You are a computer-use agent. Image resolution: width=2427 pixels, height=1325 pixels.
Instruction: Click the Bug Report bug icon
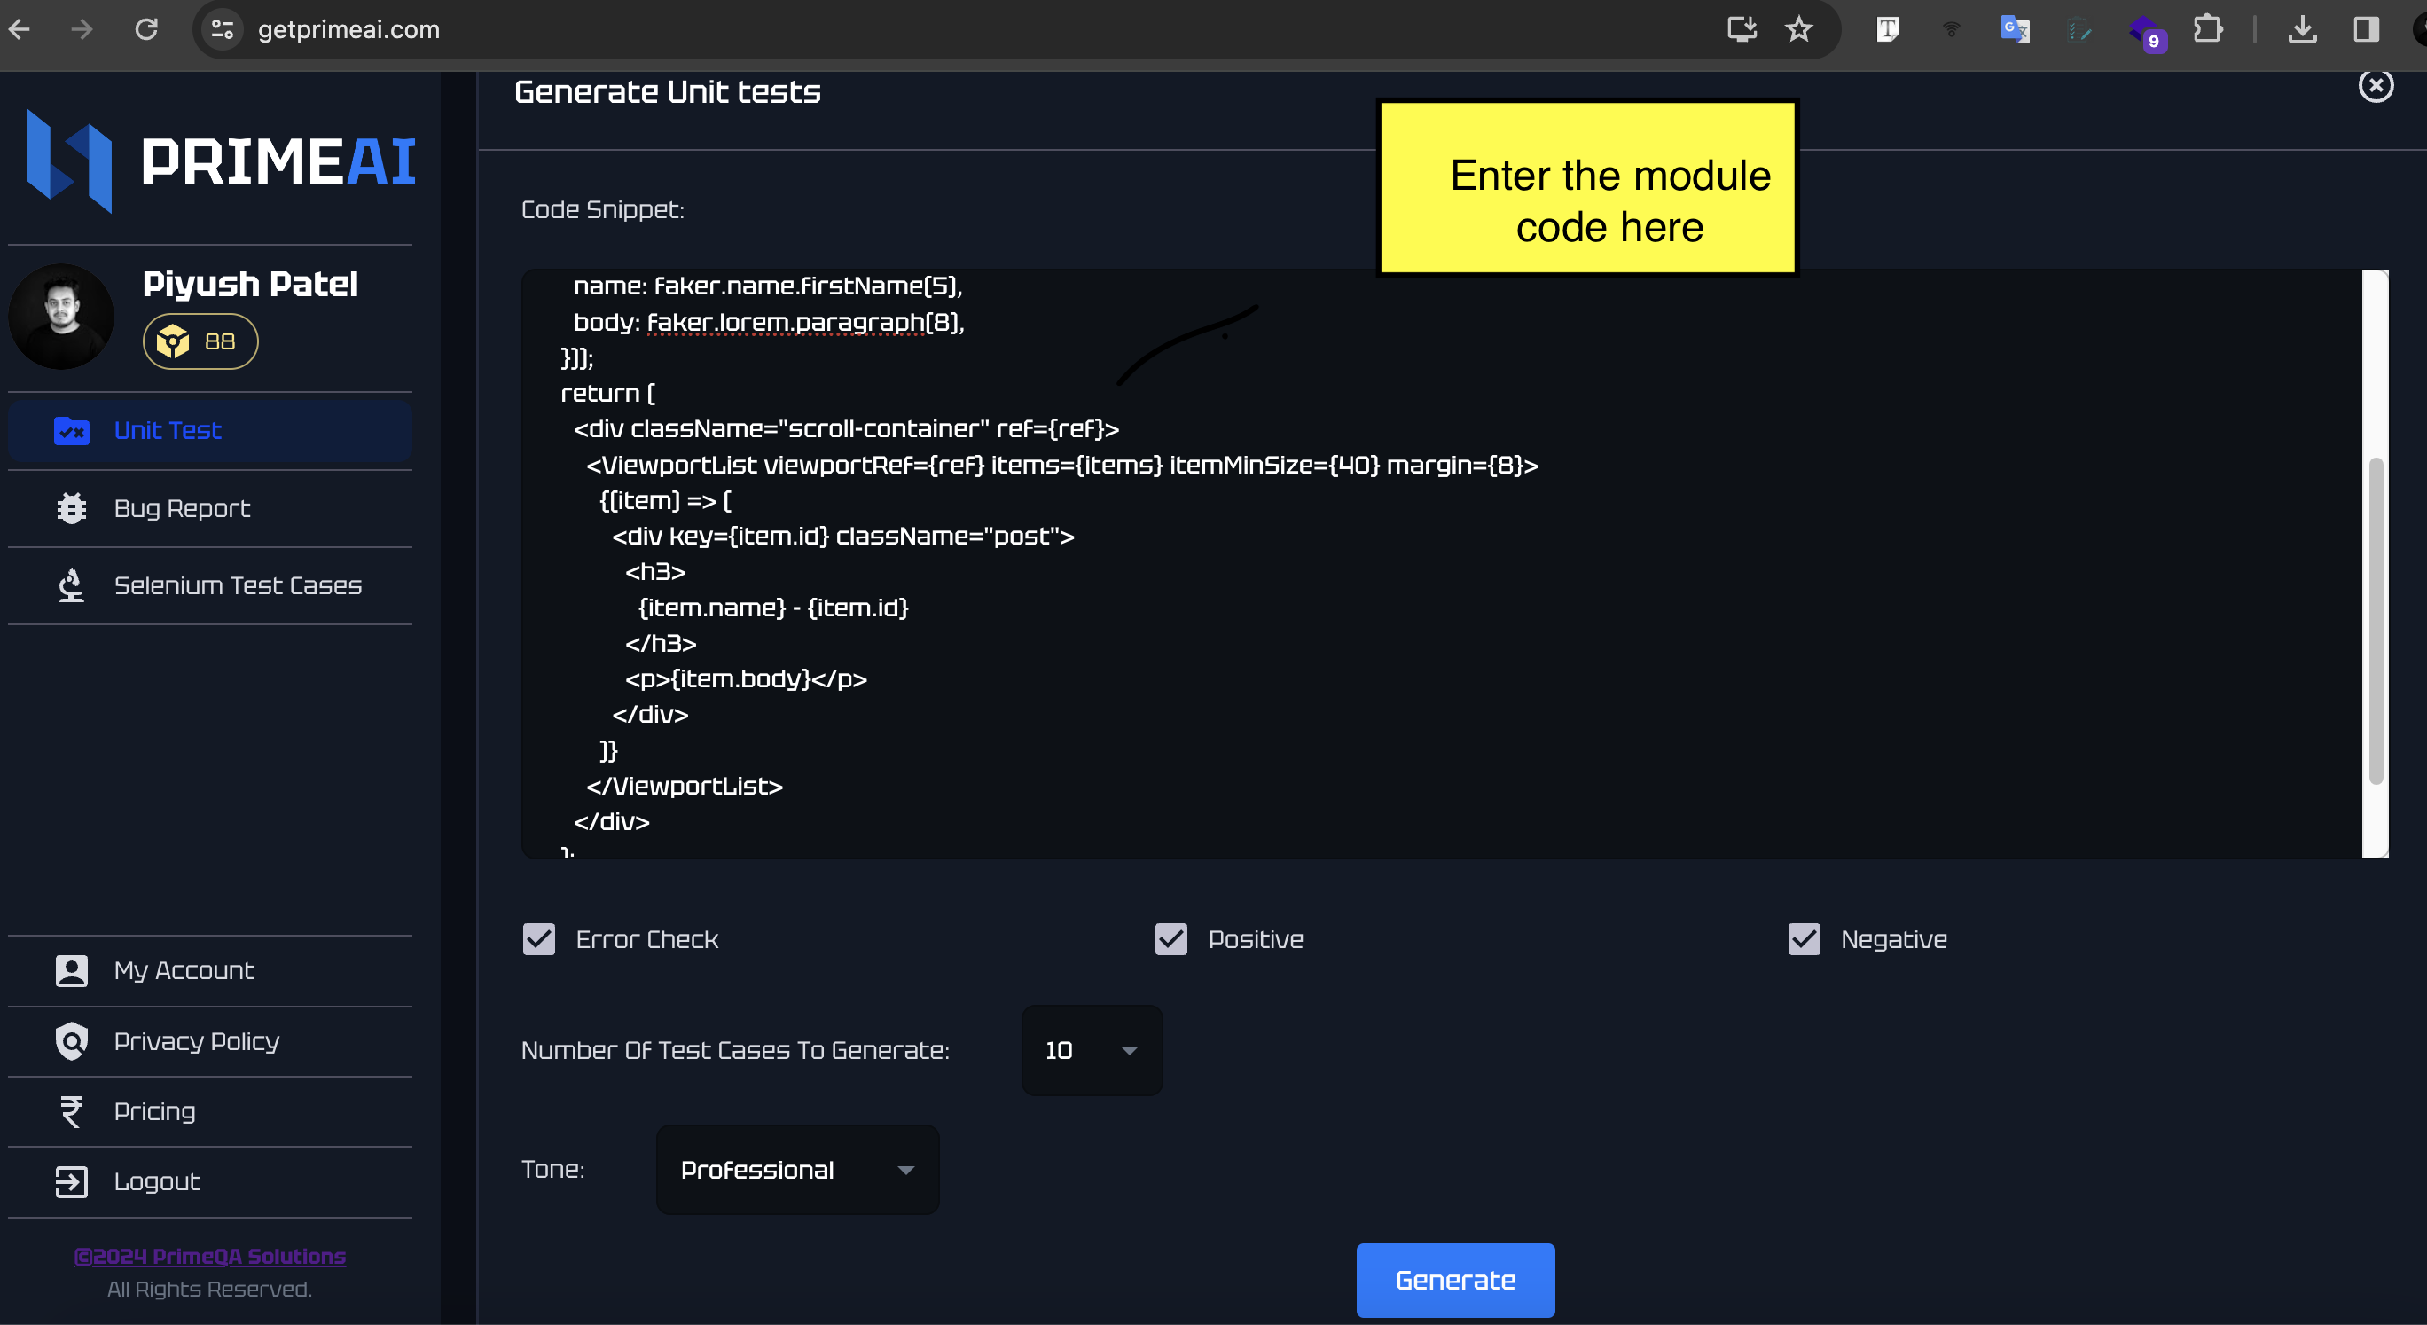tap(72, 509)
